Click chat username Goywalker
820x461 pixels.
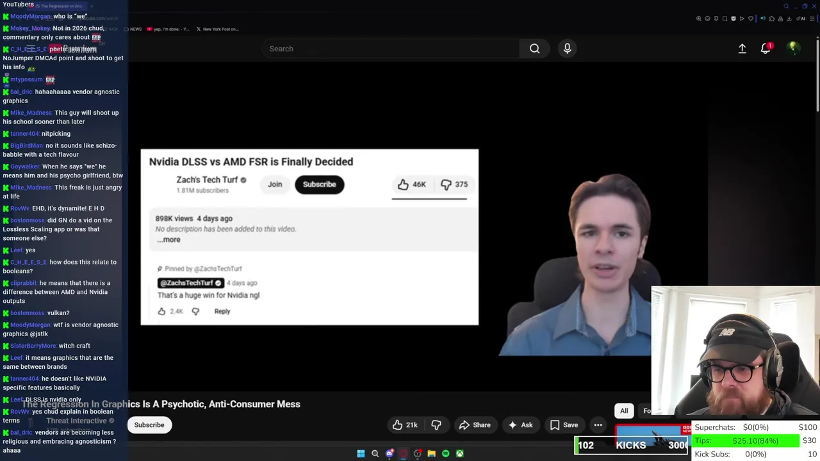pyautogui.click(x=25, y=166)
